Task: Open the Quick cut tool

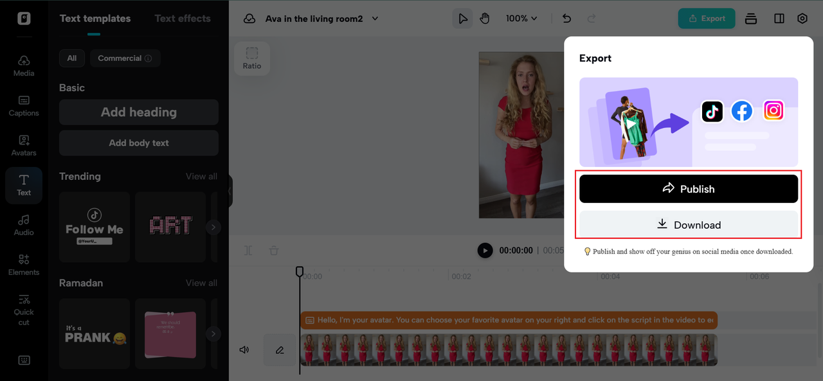Action: (x=24, y=308)
